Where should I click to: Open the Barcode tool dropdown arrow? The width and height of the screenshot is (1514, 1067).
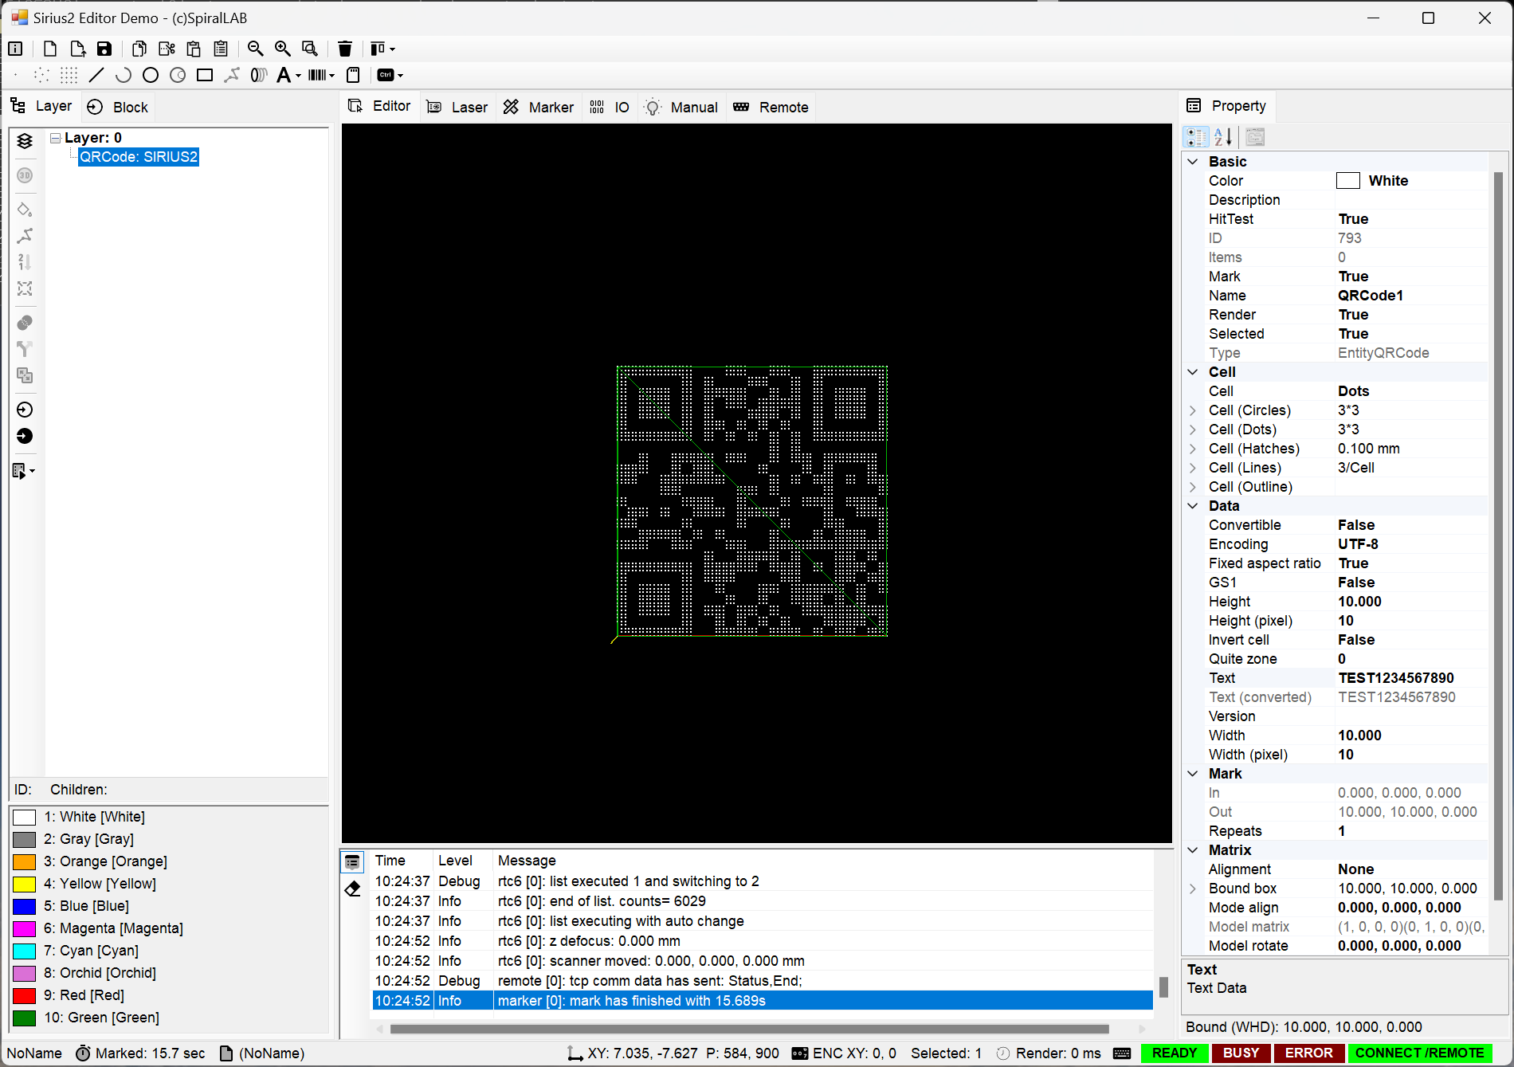click(332, 76)
